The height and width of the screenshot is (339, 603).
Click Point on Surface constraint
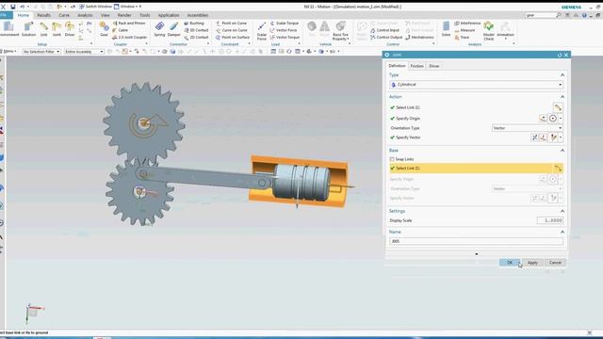click(x=233, y=38)
